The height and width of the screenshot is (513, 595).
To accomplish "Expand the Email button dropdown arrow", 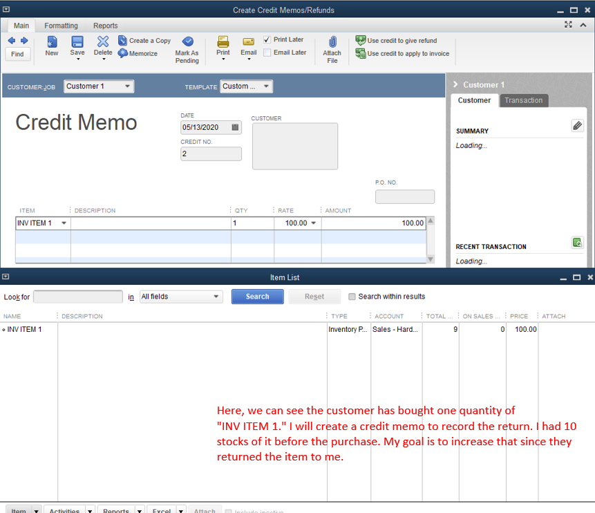I will (x=249, y=59).
